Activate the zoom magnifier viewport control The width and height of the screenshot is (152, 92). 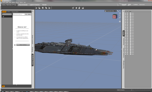(120, 17)
